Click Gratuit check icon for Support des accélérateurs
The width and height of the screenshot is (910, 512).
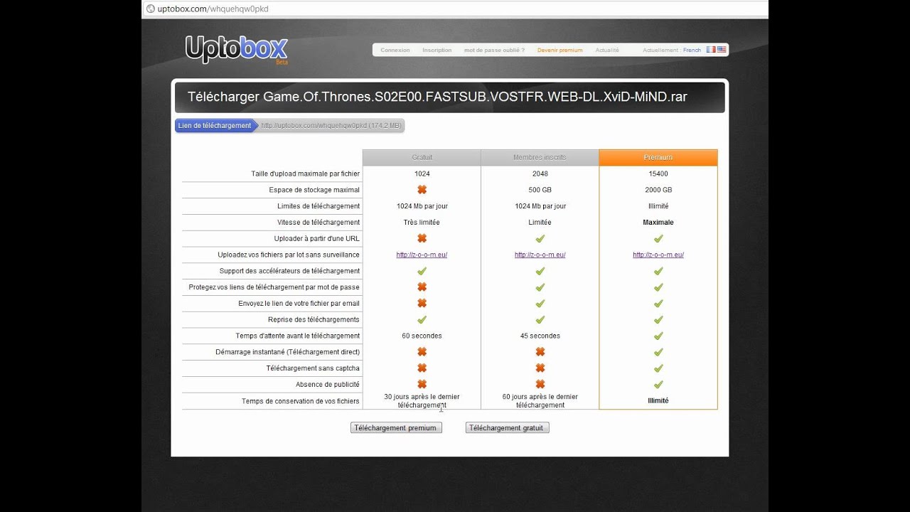pyautogui.click(x=422, y=271)
